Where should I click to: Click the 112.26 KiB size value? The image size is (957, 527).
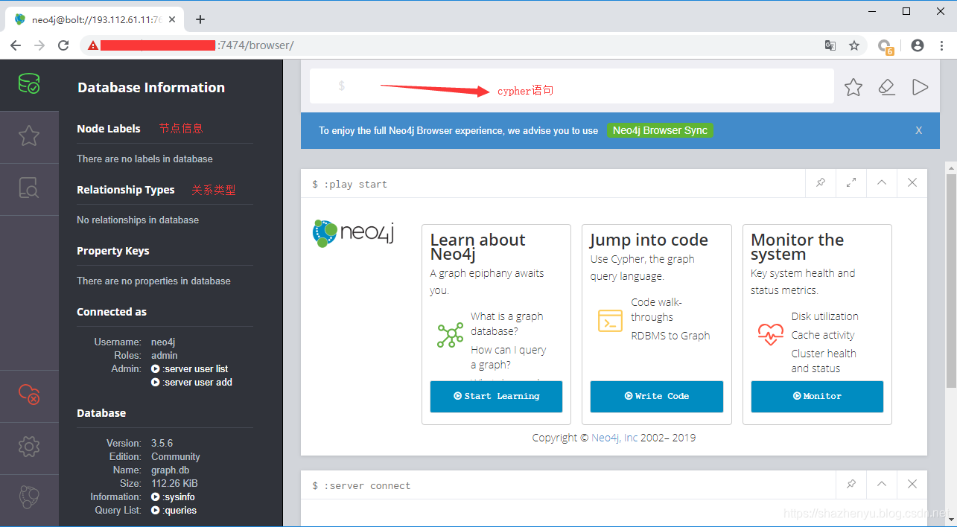click(174, 483)
